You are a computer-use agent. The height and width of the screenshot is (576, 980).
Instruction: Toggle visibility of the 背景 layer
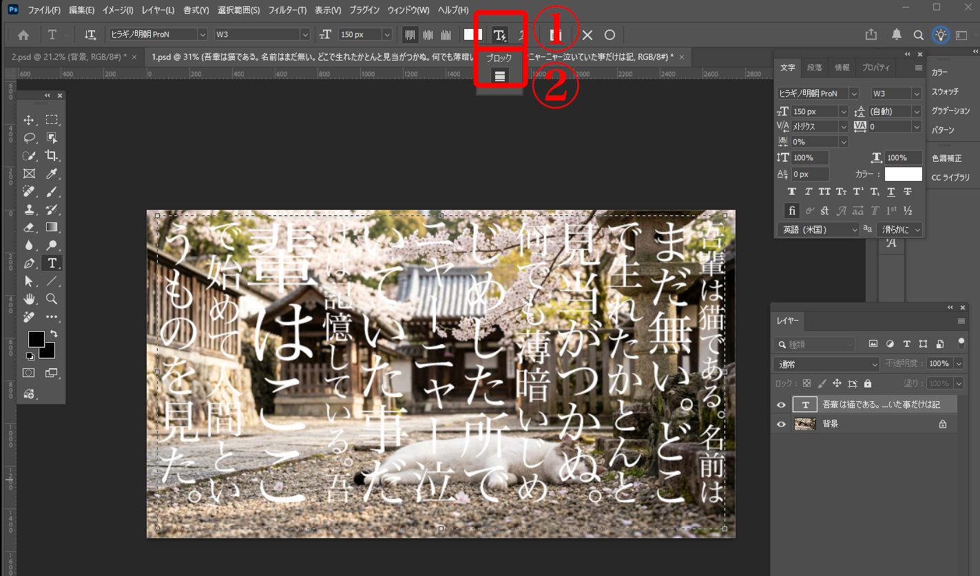click(x=781, y=424)
